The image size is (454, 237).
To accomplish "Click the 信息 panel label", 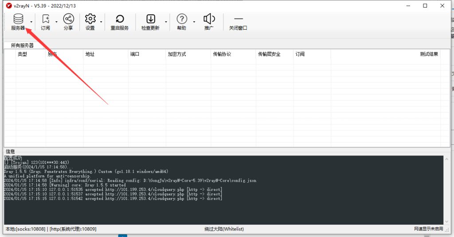I will [x=10, y=152].
